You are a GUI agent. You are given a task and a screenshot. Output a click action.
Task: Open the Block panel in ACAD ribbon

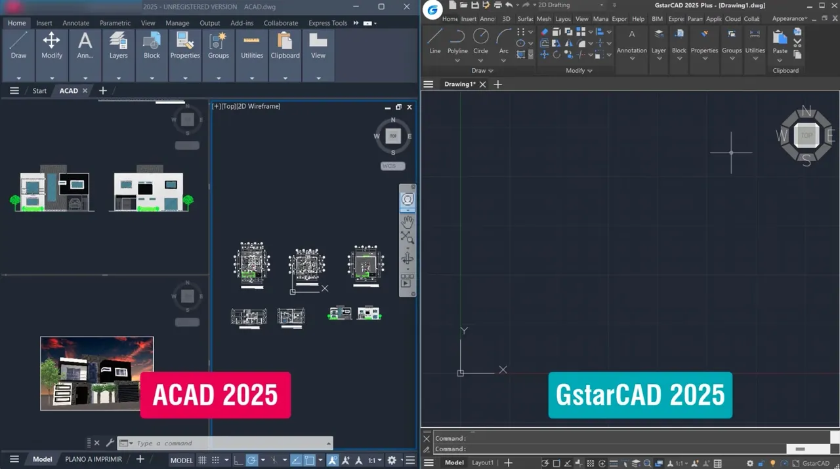click(x=152, y=55)
